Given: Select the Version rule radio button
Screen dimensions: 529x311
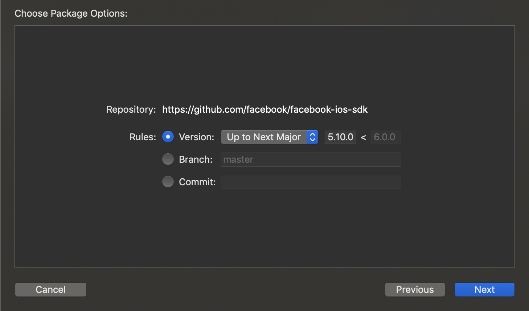Looking at the screenshot, I should pyautogui.click(x=168, y=137).
